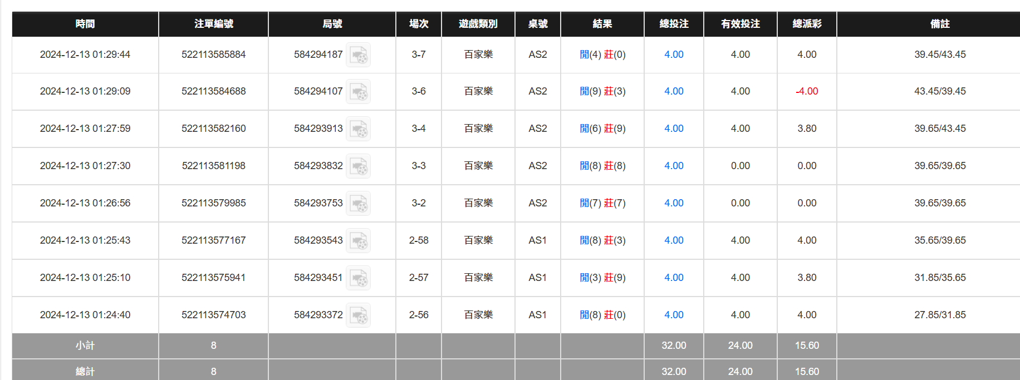Screen dimensions: 1020x380
Task: Click replay icon beside round 584293913
Action: [x=358, y=129]
